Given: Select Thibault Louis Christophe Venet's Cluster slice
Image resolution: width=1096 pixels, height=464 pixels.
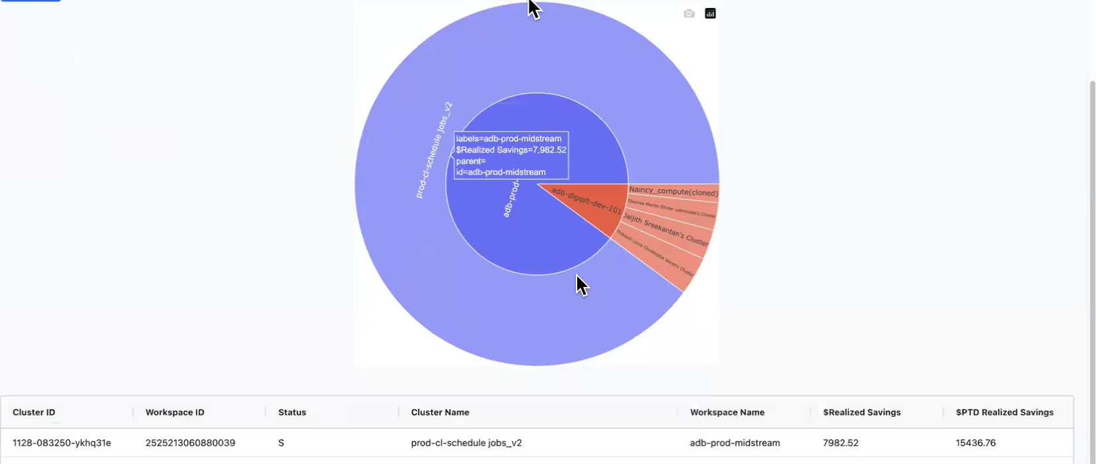Looking at the screenshot, I should pos(655,253).
